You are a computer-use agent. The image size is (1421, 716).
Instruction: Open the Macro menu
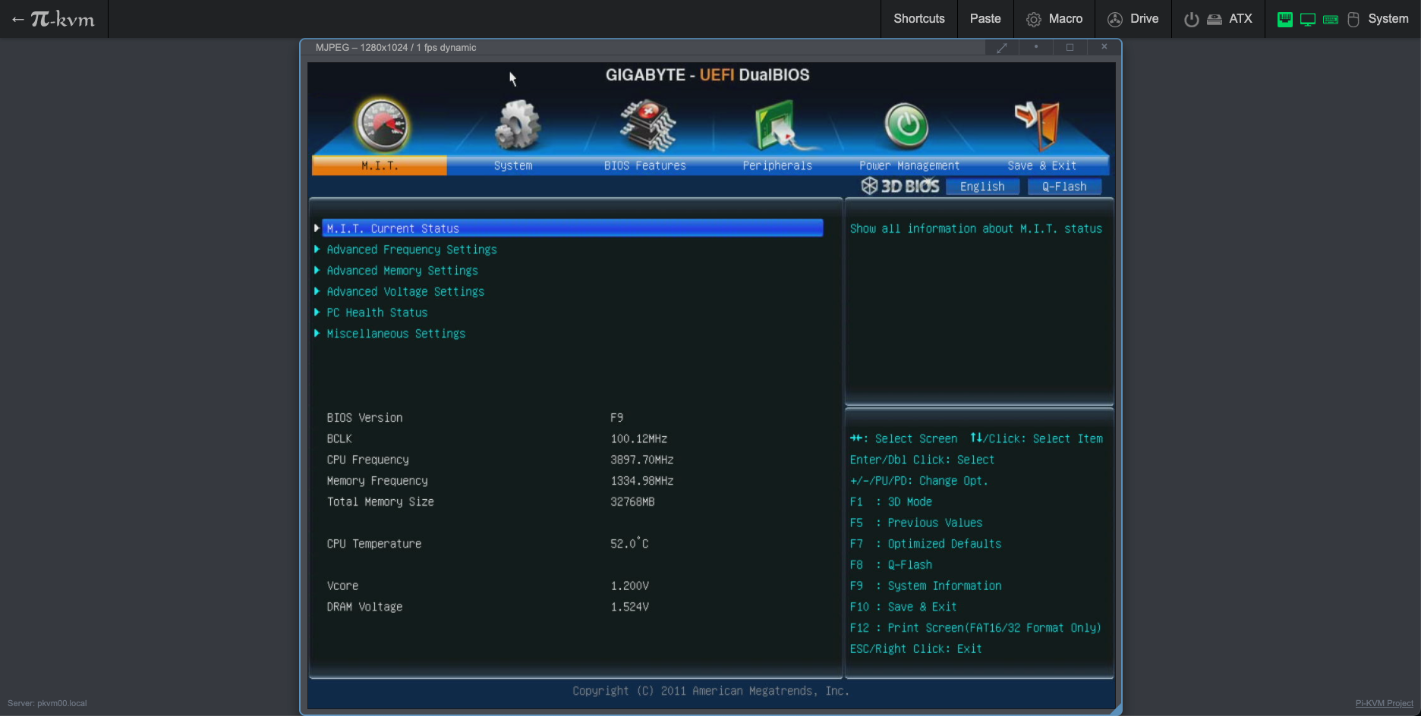click(x=1054, y=19)
